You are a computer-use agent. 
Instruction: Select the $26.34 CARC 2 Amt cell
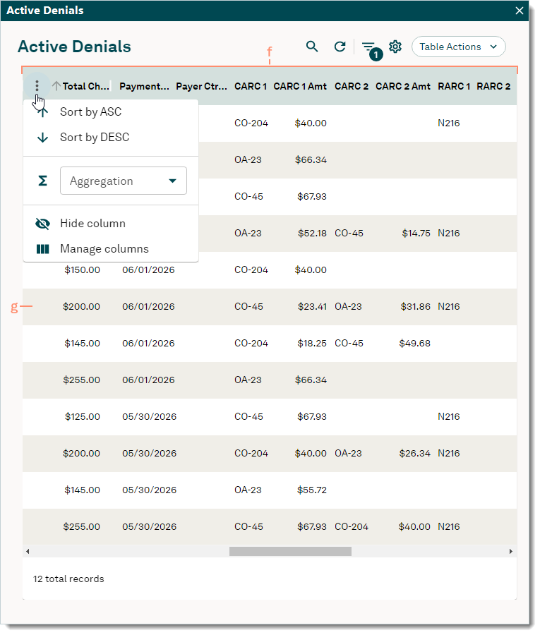(414, 453)
